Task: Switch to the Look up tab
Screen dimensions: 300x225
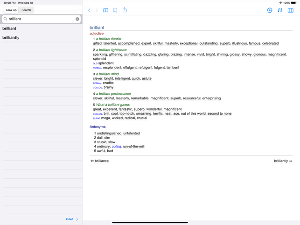Action: [x=11, y=10]
